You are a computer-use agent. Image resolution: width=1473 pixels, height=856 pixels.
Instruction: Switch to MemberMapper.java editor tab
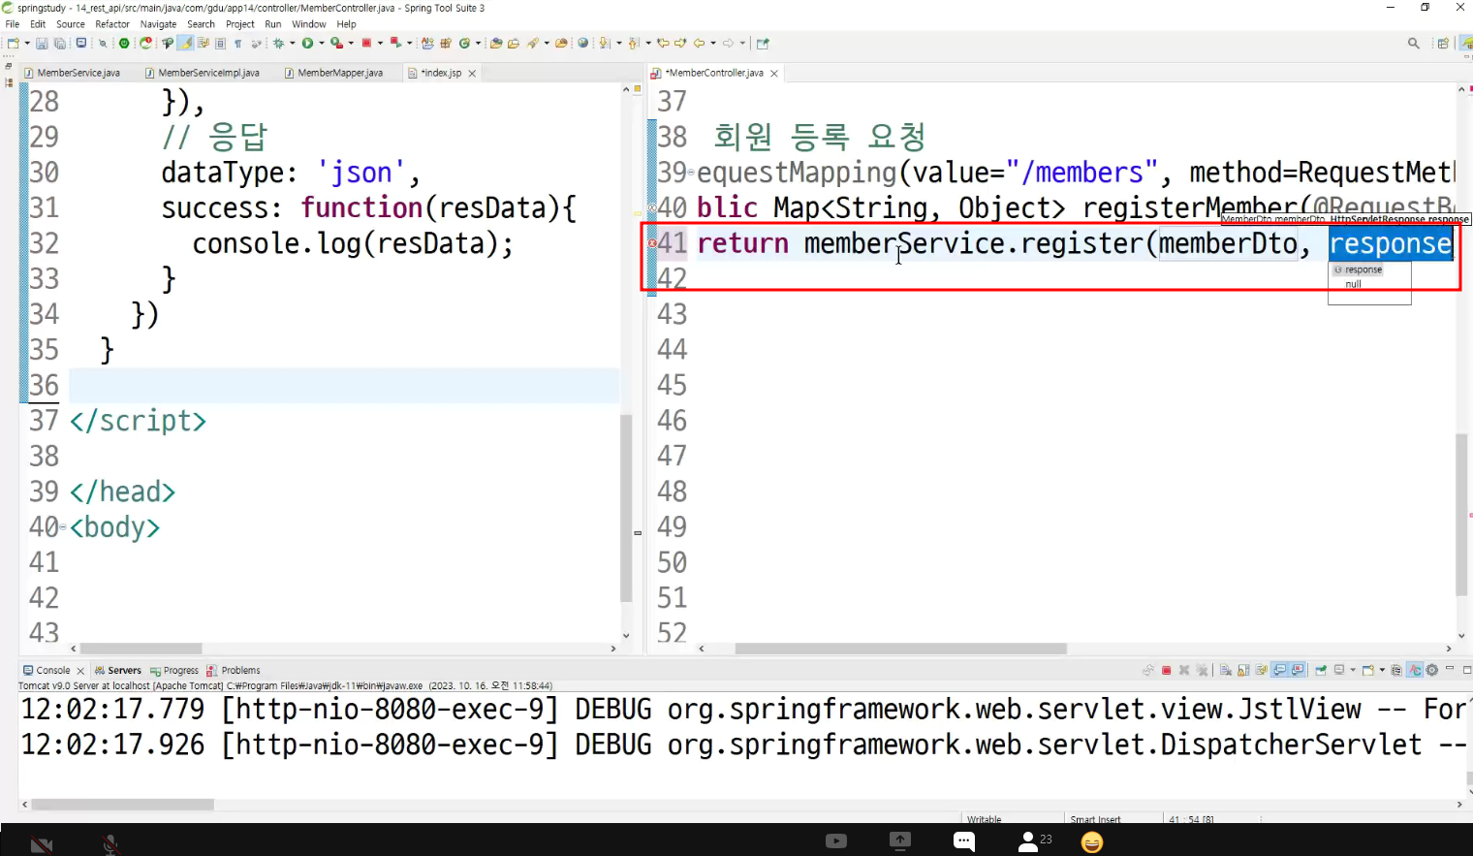pyautogui.click(x=334, y=73)
